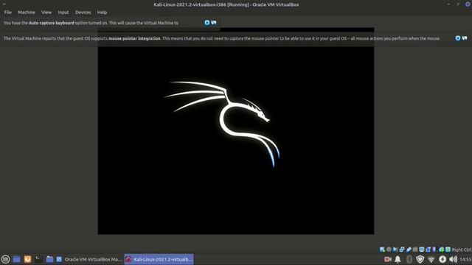This screenshot has width=472, height=265.
Task: Click the USB devices status icon
Action: pos(409,250)
